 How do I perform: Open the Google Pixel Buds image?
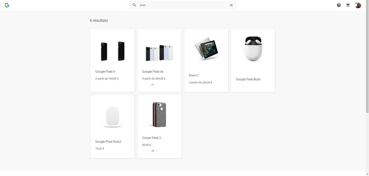pyautogui.click(x=253, y=49)
